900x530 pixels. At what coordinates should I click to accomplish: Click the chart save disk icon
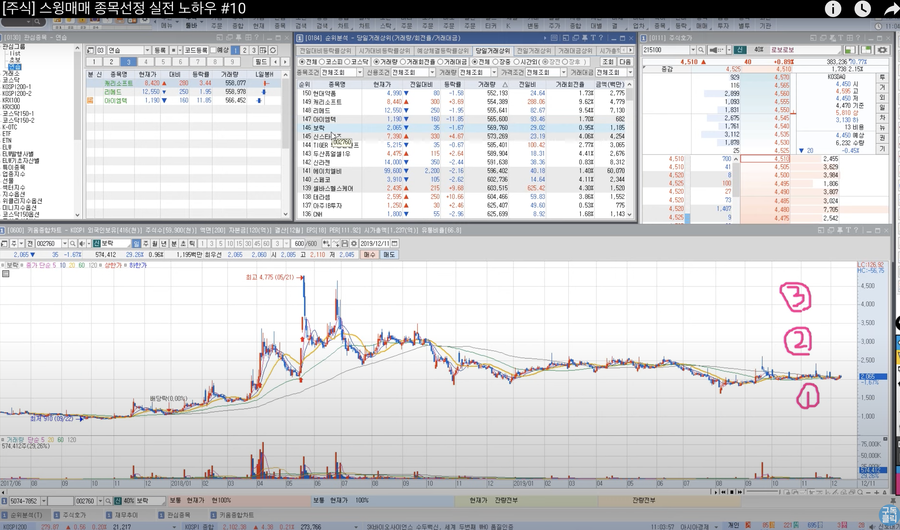coord(345,244)
